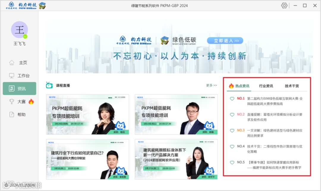Image resolution: width=321 pixels, height=191 pixels.
Task: Click the green verified badge on avatar
Action: click(25, 36)
